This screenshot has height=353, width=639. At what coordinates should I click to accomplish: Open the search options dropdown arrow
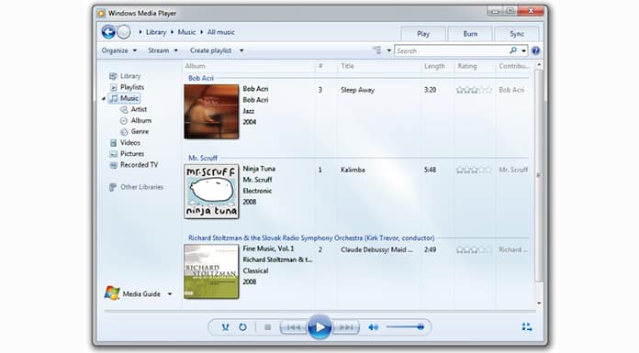[x=523, y=50]
